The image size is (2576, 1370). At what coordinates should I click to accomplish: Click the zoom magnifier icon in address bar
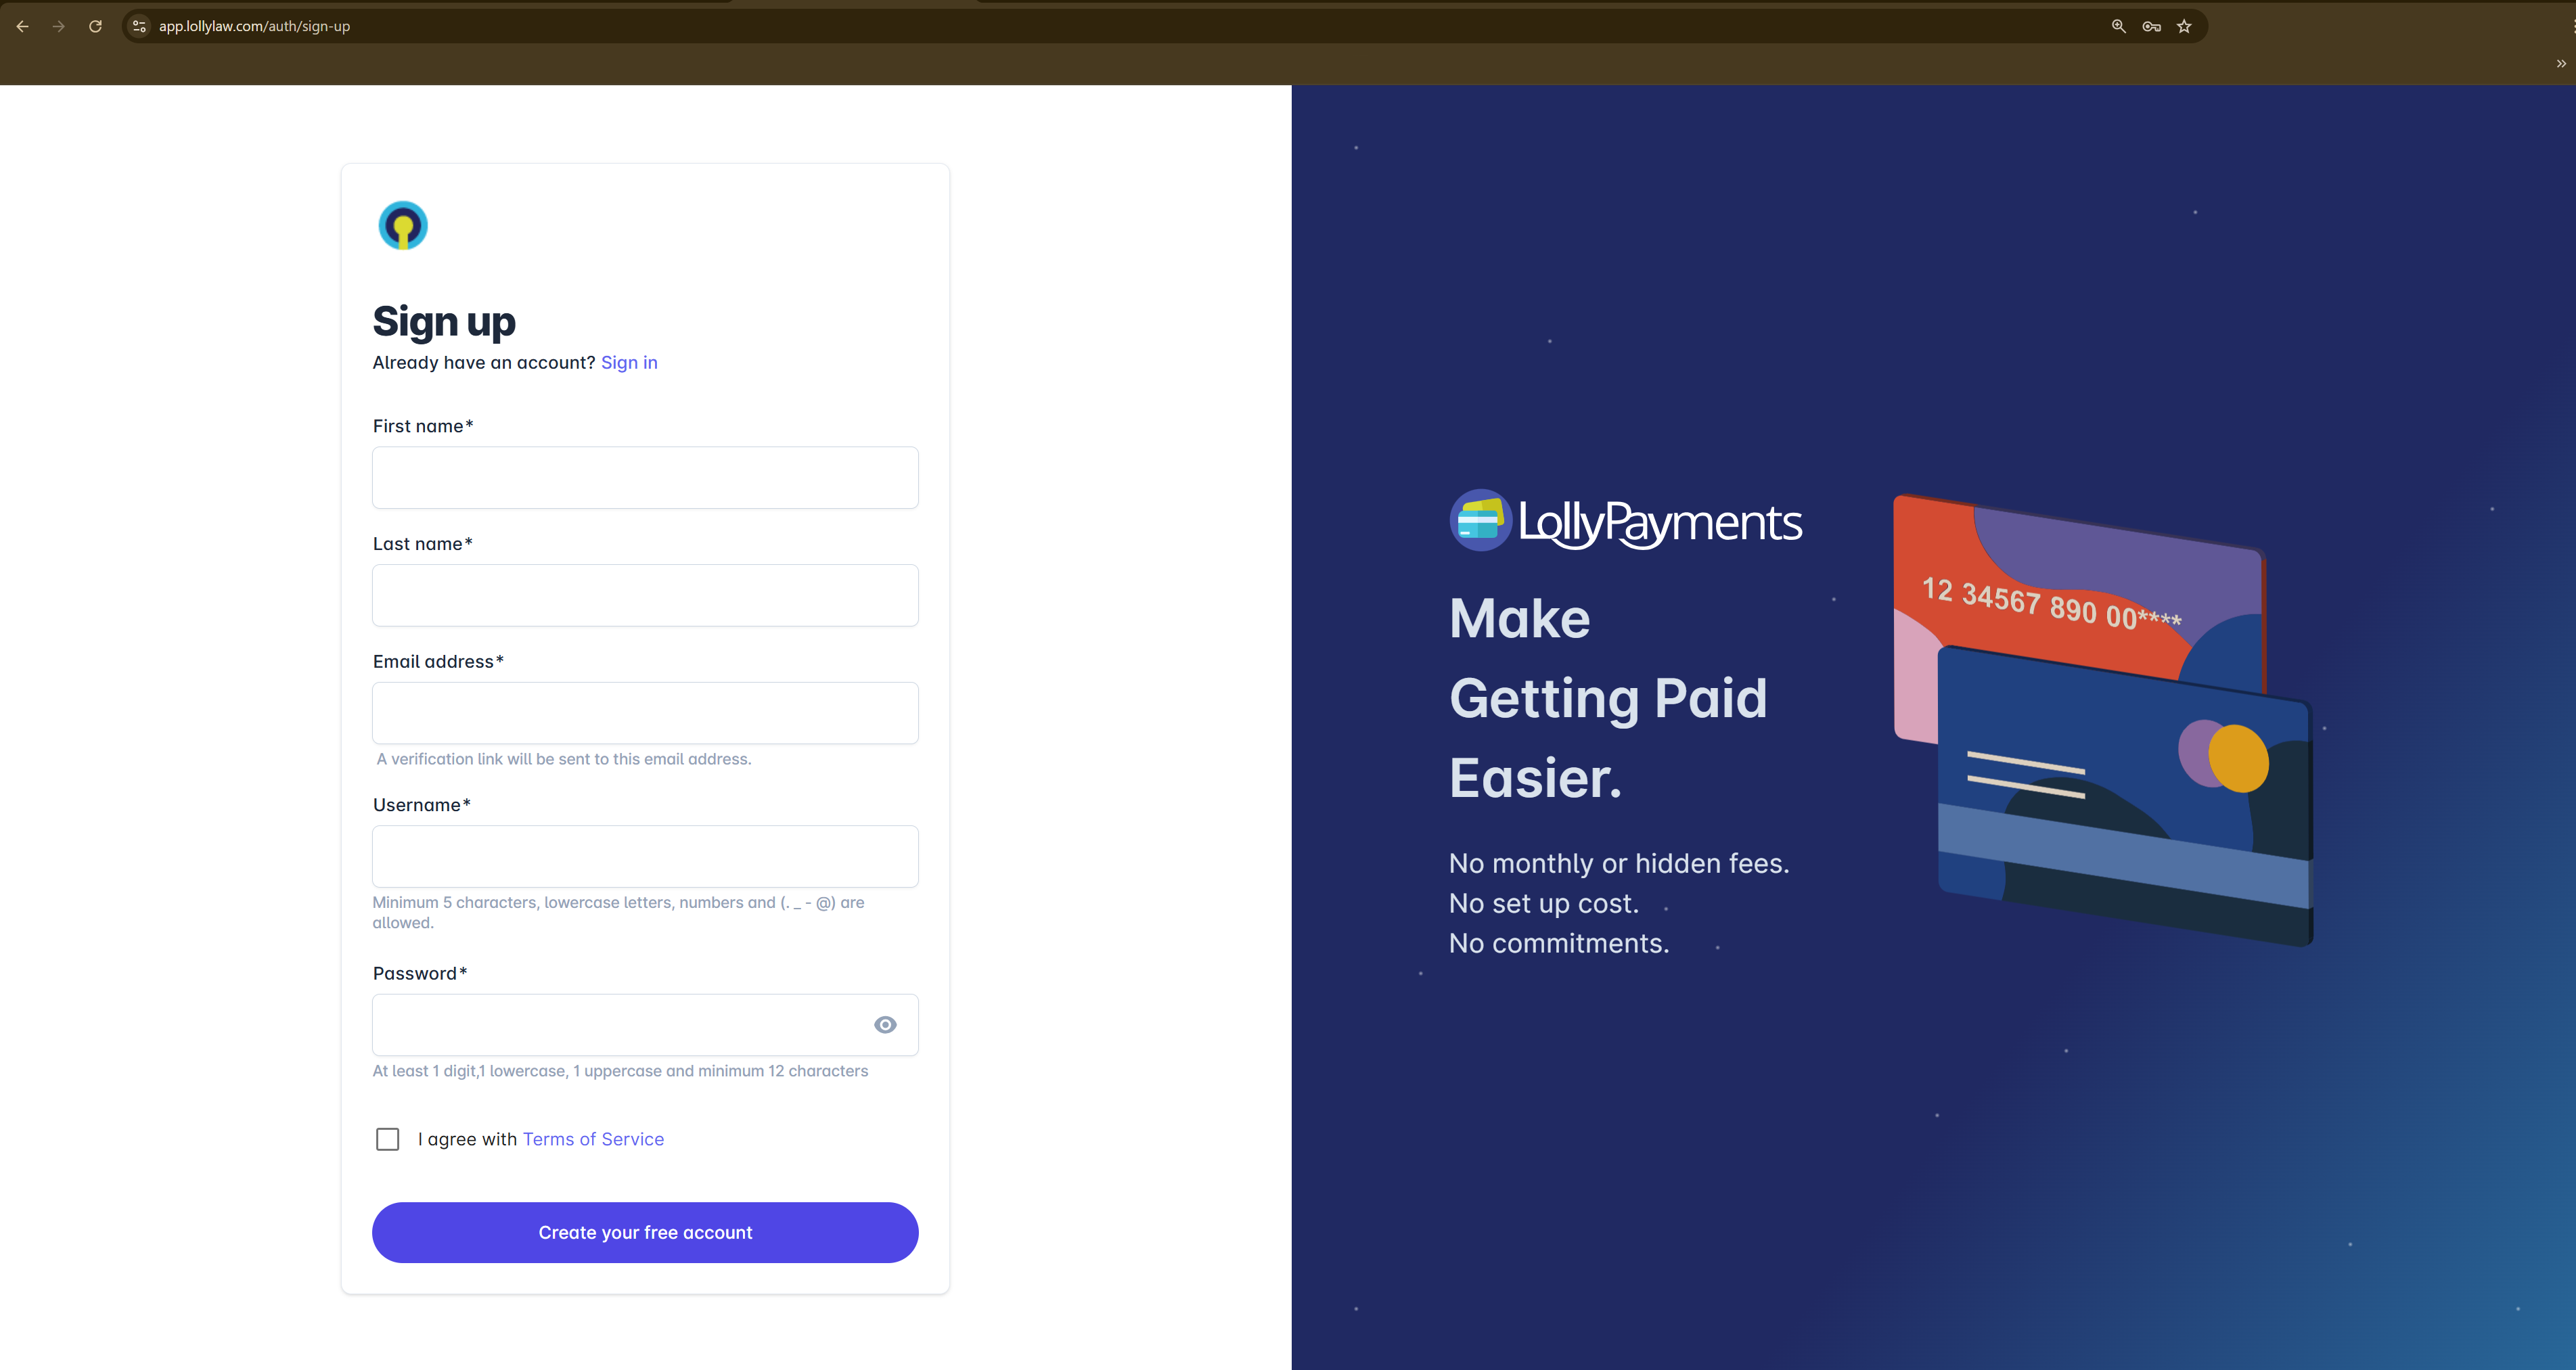tap(2119, 26)
